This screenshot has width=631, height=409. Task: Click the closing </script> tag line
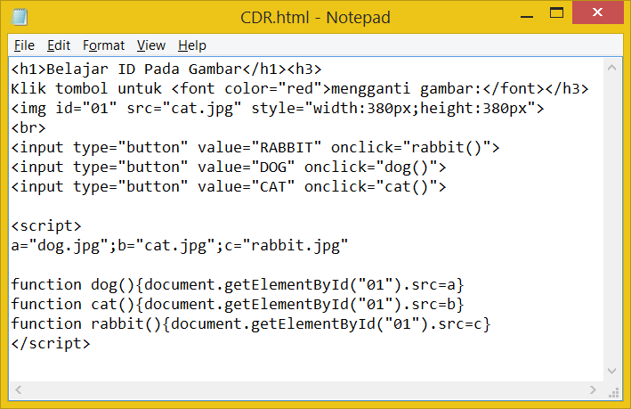click(x=51, y=344)
